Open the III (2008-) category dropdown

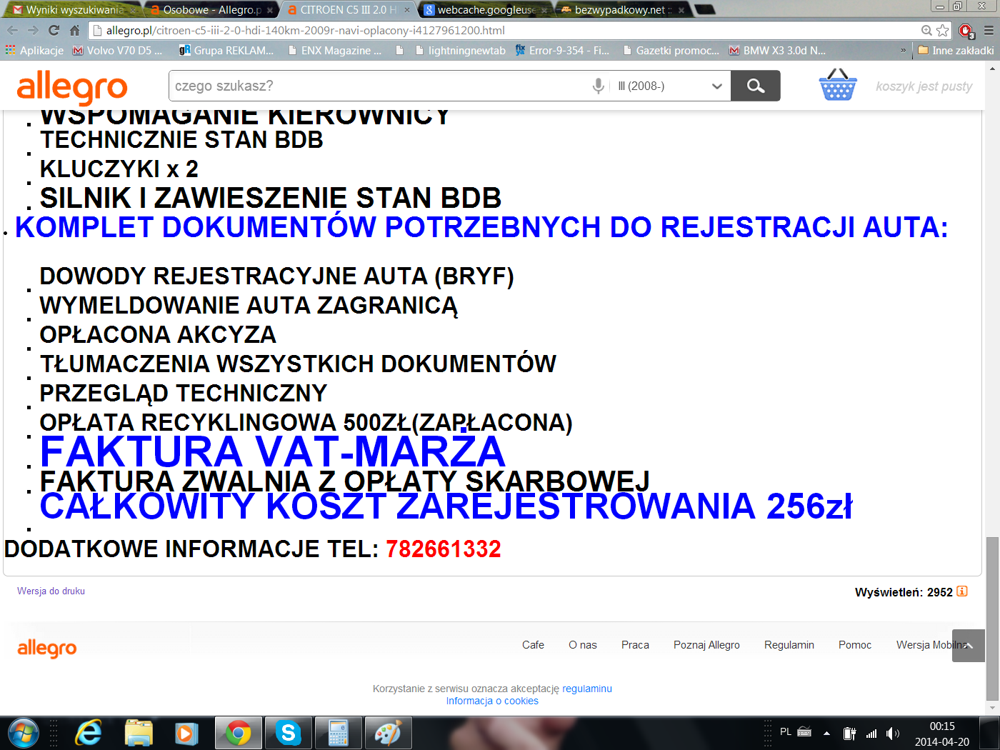tap(670, 86)
